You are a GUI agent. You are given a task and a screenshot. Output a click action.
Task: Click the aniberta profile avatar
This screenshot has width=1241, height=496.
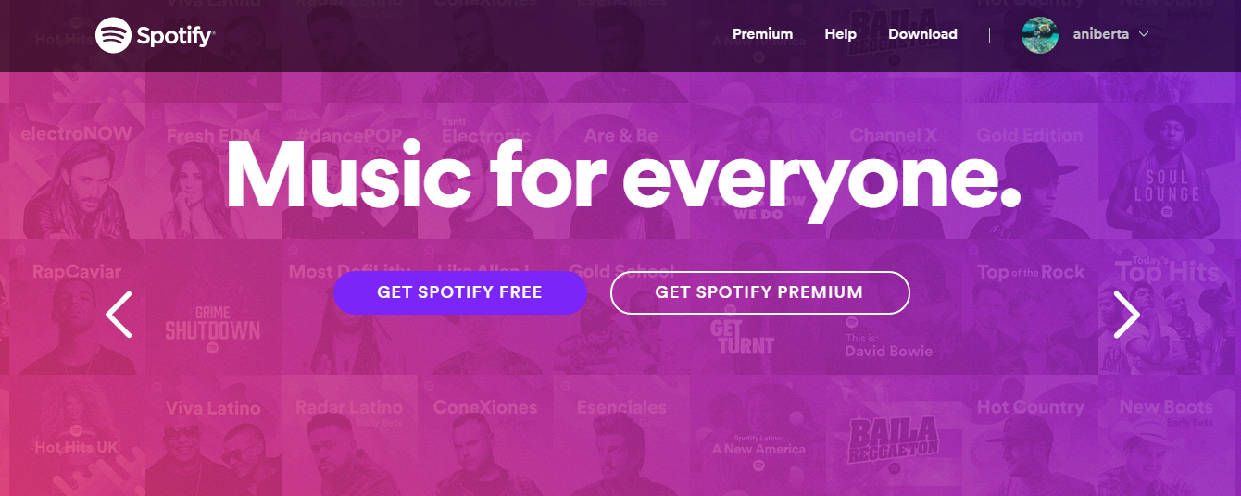pos(1040,35)
